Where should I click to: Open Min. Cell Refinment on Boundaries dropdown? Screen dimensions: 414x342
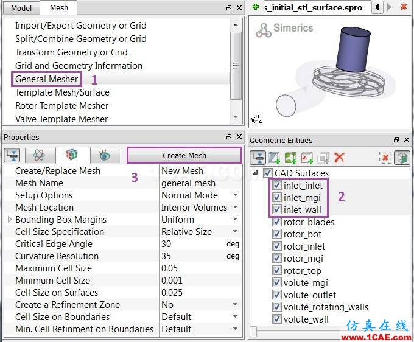(235, 329)
